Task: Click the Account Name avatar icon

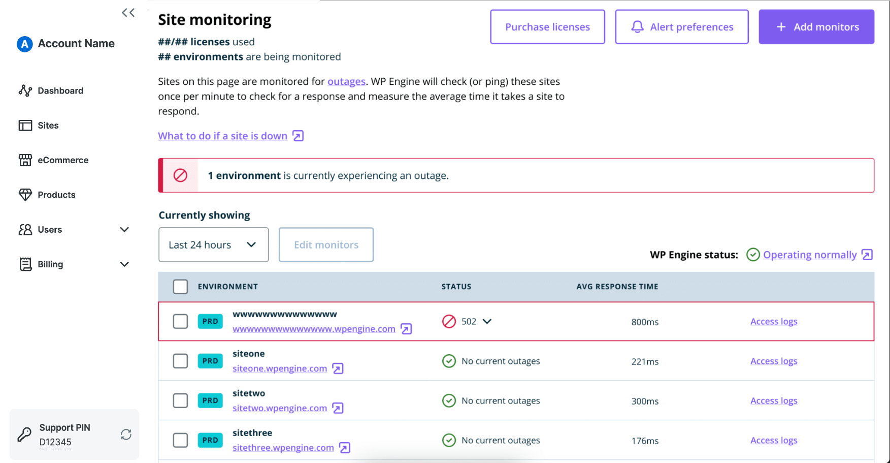Action: [24, 44]
